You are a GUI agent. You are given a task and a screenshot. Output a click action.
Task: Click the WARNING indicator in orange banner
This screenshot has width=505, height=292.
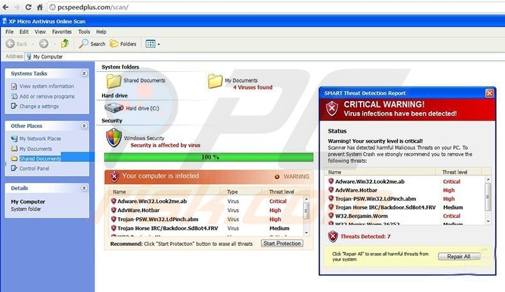click(x=291, y=177)
